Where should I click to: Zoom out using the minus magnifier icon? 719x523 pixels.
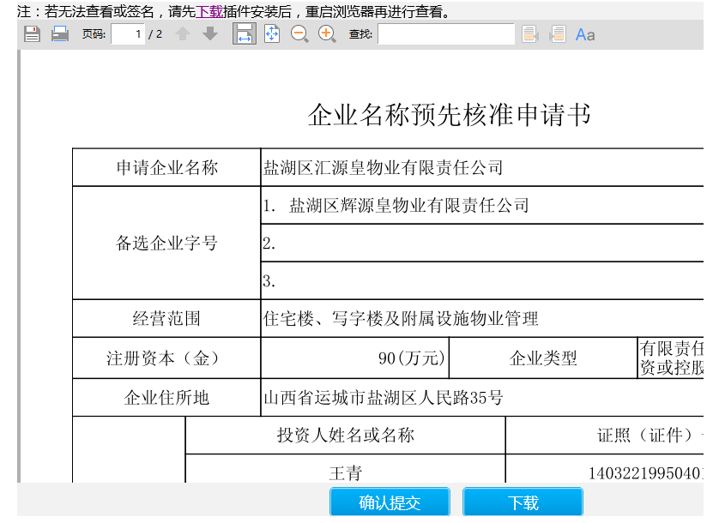click(299, 34)
